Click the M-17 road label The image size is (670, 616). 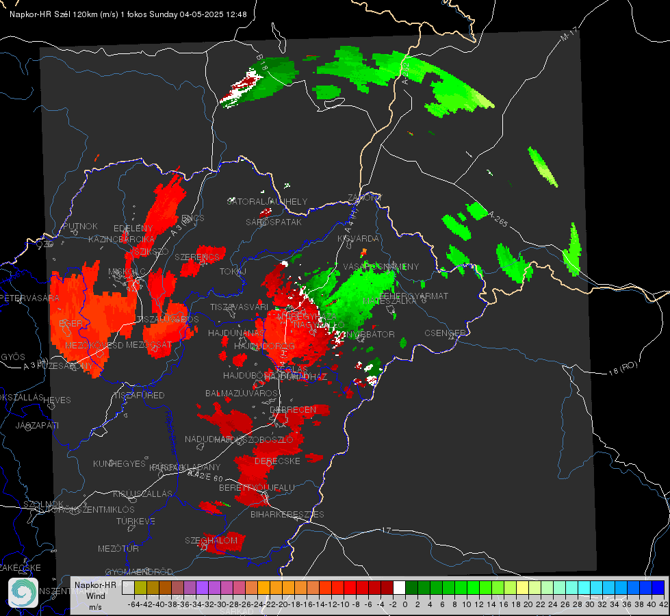coord(569,34)
